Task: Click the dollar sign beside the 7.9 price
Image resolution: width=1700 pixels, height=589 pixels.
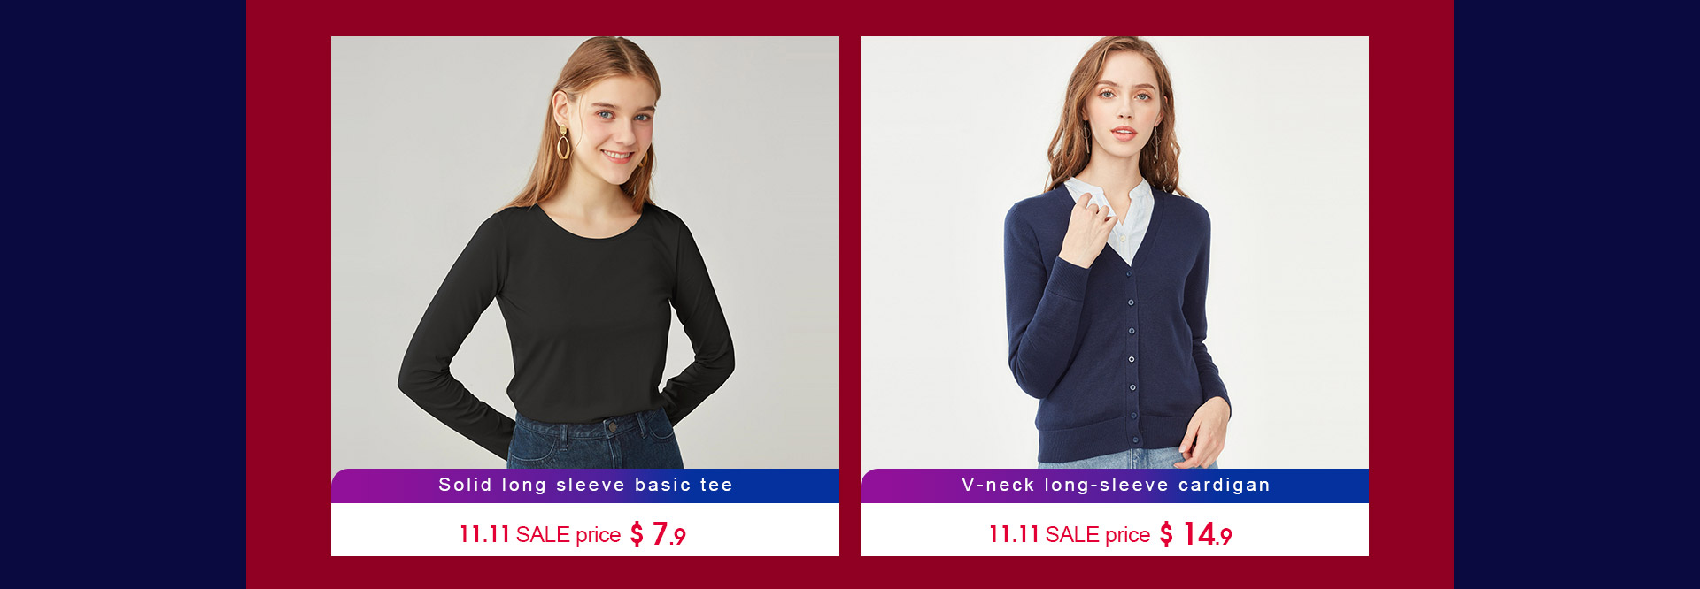Action: click(x=637, y=534)
